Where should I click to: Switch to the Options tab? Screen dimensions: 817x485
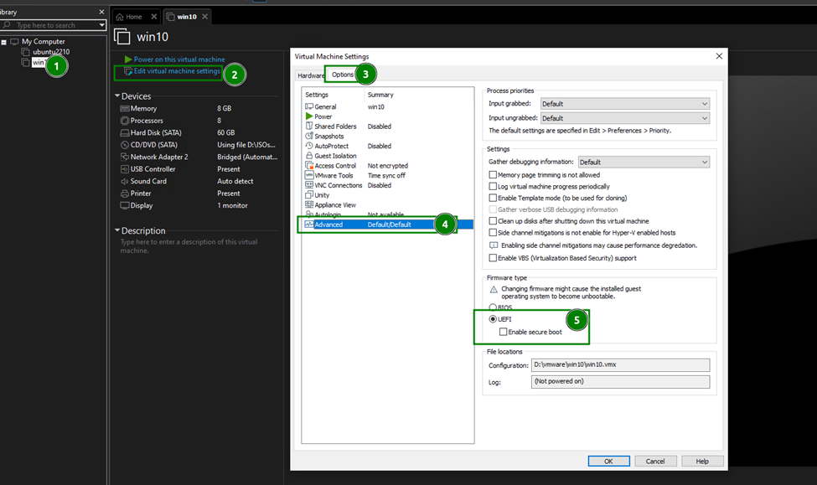tap(343, 75)
